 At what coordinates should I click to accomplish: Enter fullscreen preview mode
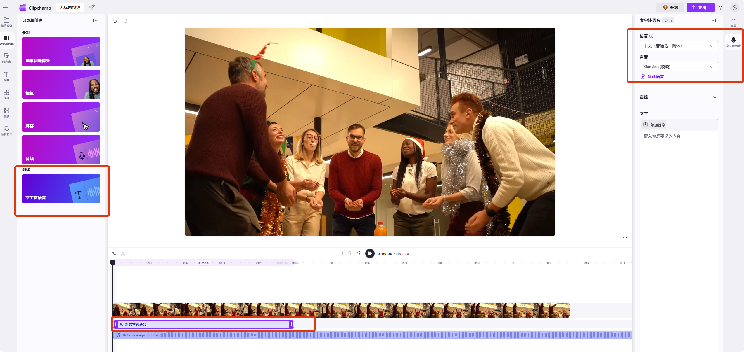pyautogui.click(x=625, y=236)
